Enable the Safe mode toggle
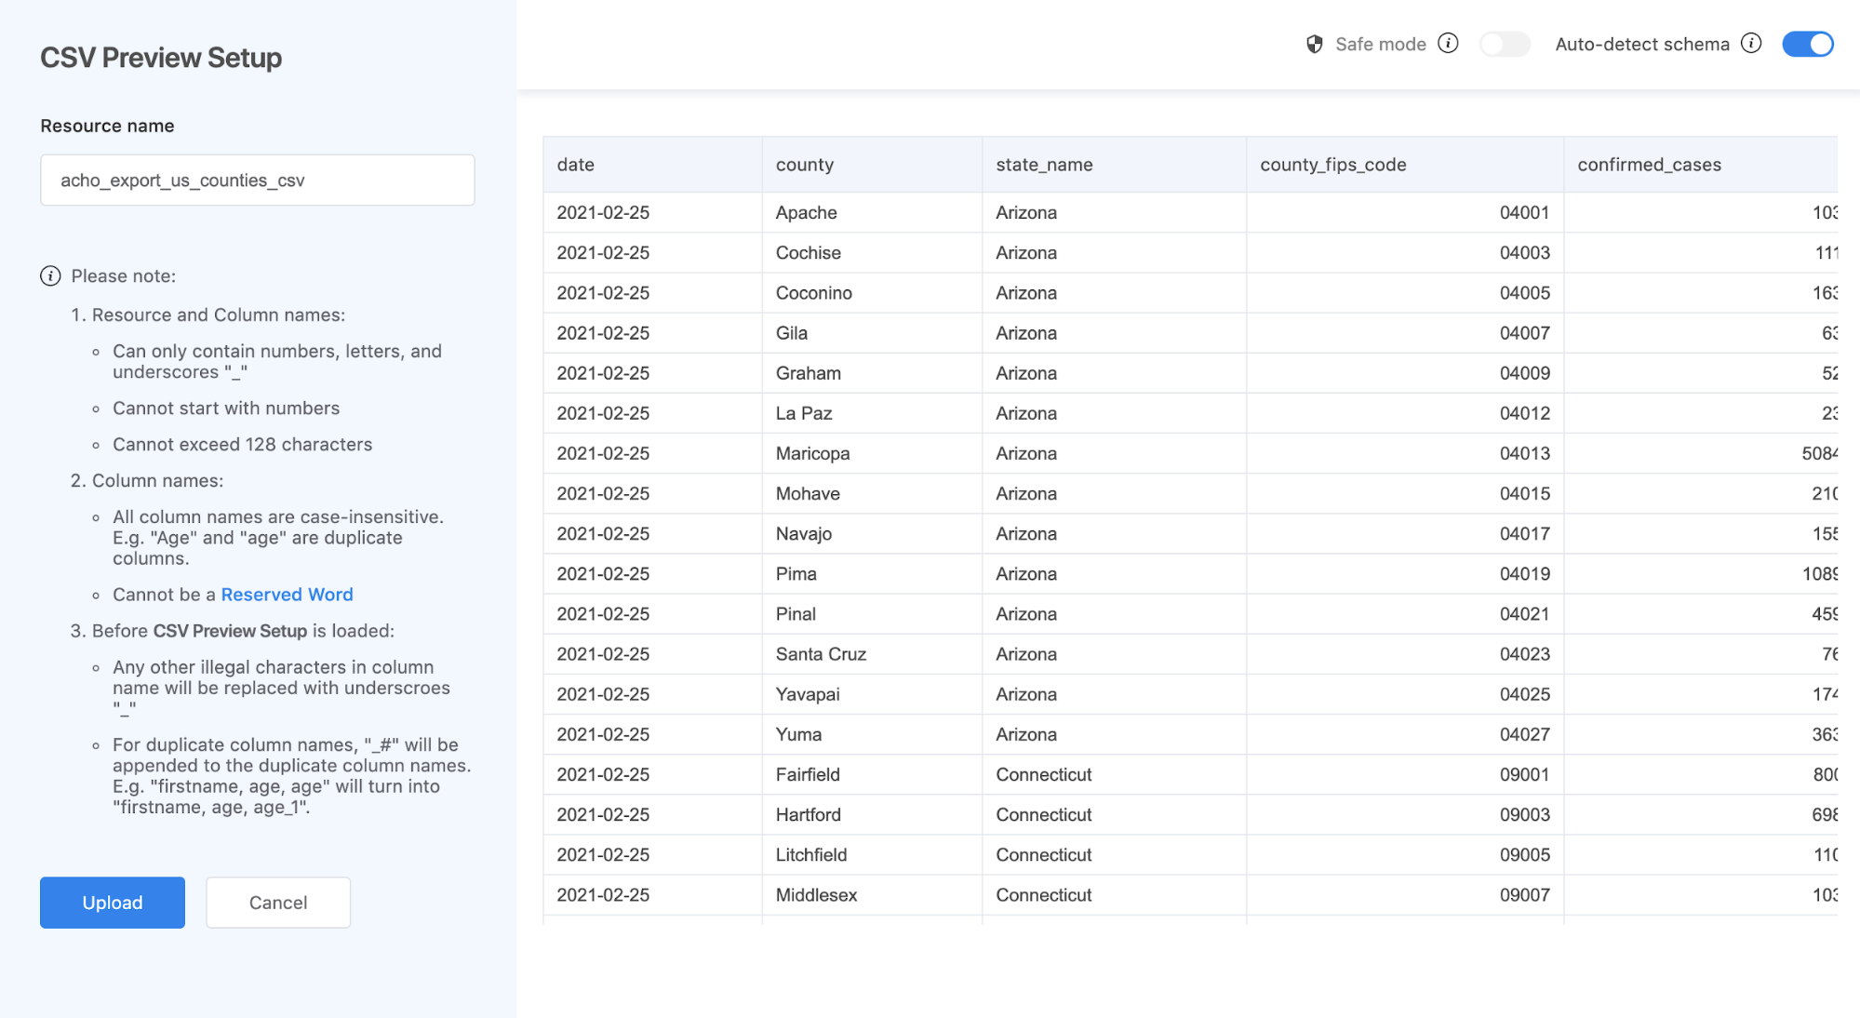Viewport: 1860px width, 1018px height. pos(1505,44)
